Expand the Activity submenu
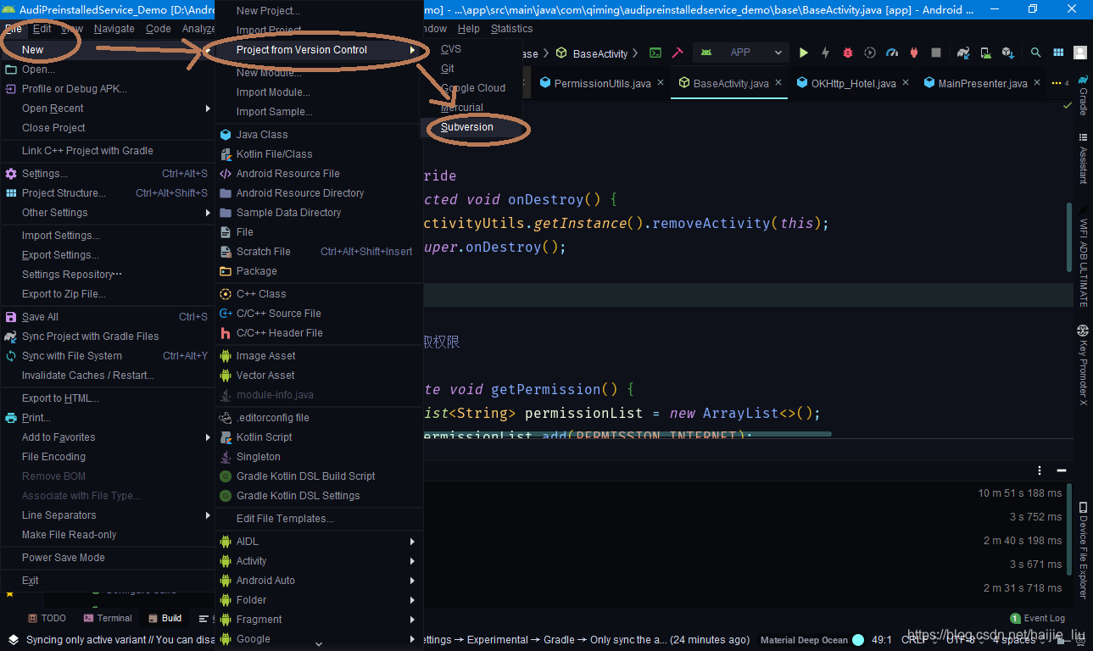 tap(319, 561)
